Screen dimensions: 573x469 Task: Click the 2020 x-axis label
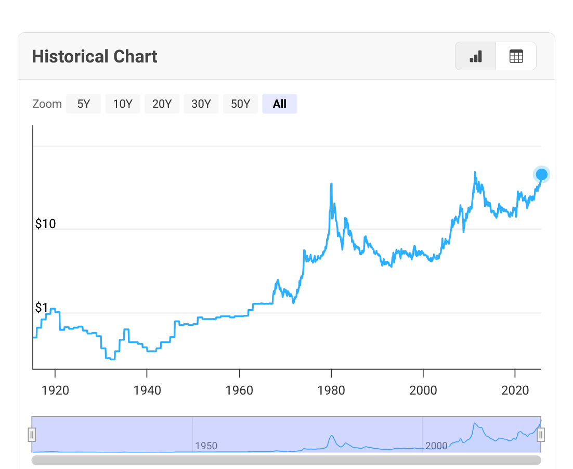coord(515,390)
